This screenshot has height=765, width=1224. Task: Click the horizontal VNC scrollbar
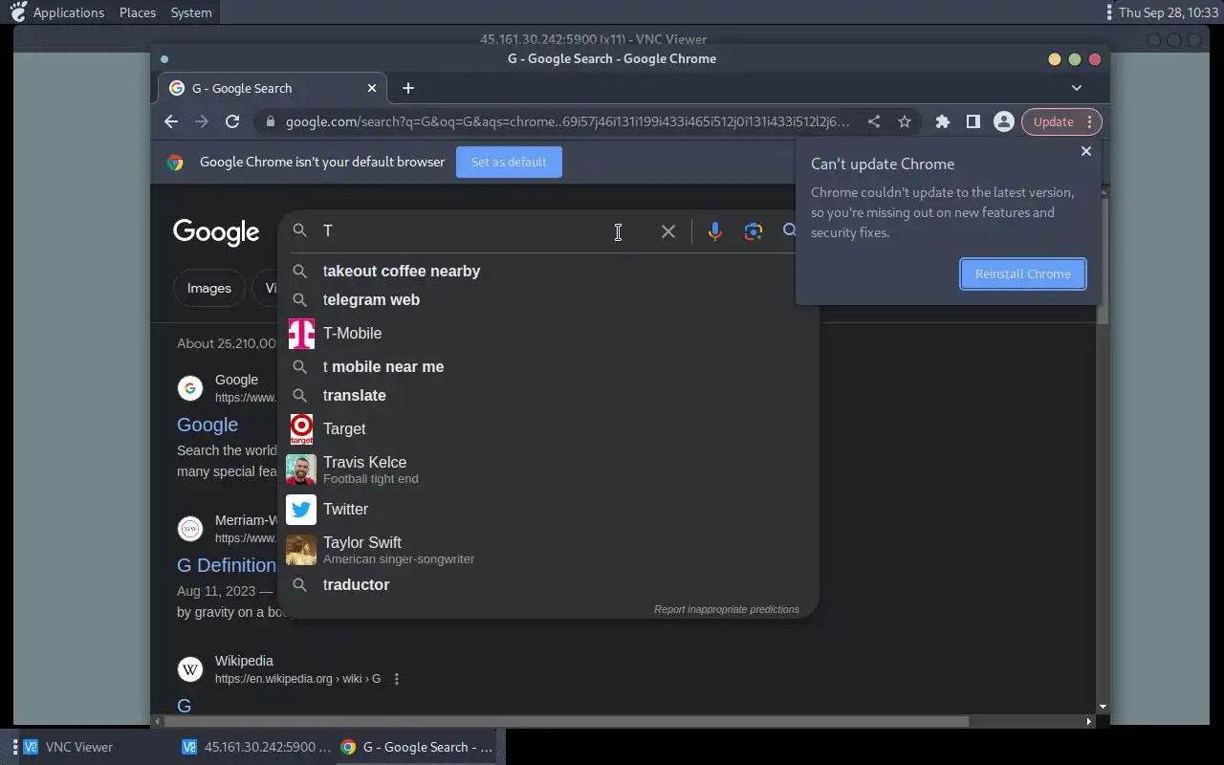click(564, 721)
